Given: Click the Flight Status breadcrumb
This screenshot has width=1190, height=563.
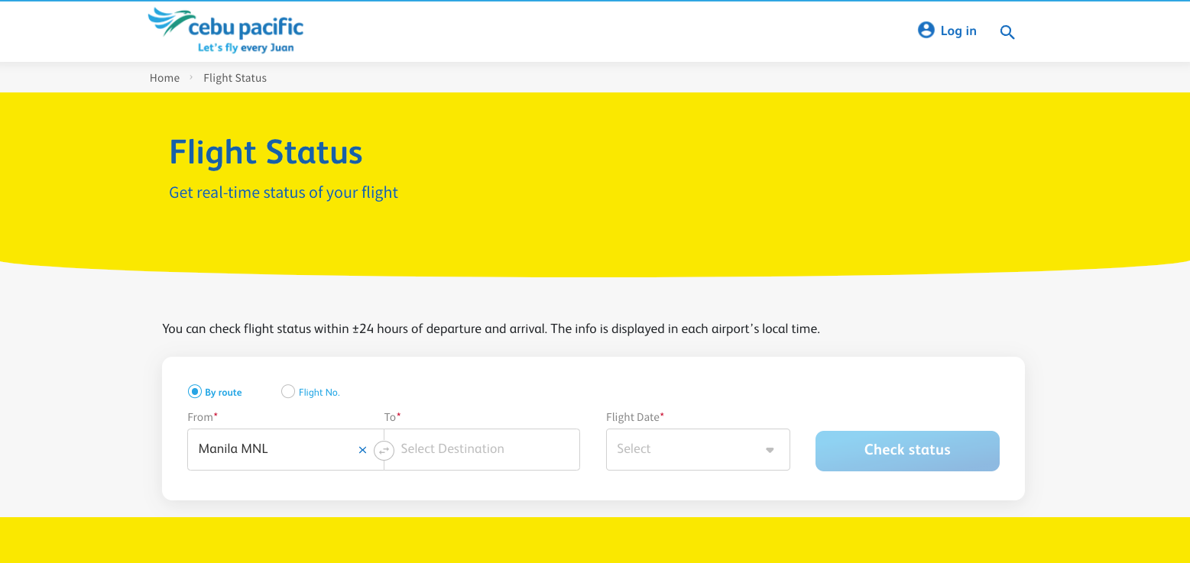Looking at the screenshot, I should coord(235,78).
